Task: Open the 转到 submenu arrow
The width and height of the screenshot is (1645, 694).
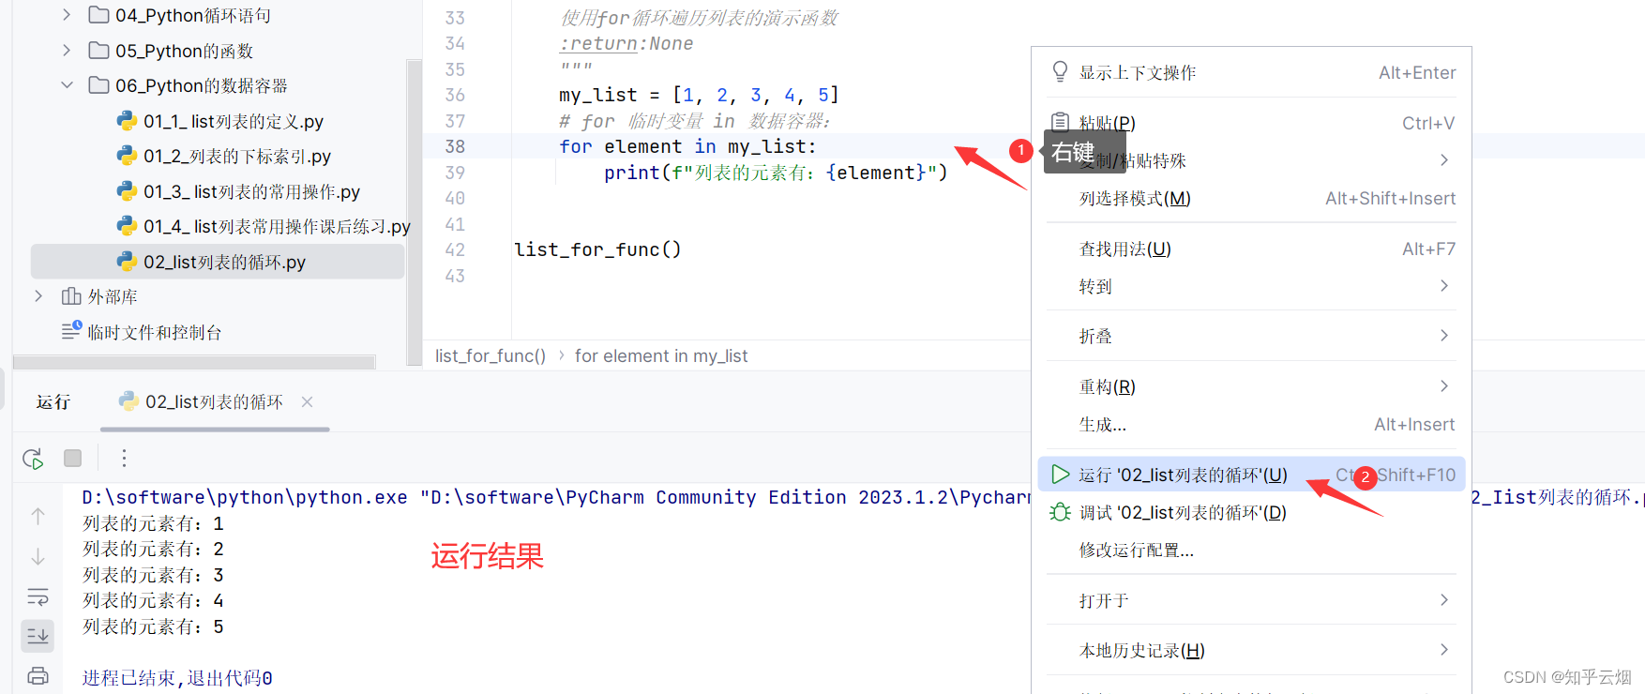Action: pos(1444,286)
